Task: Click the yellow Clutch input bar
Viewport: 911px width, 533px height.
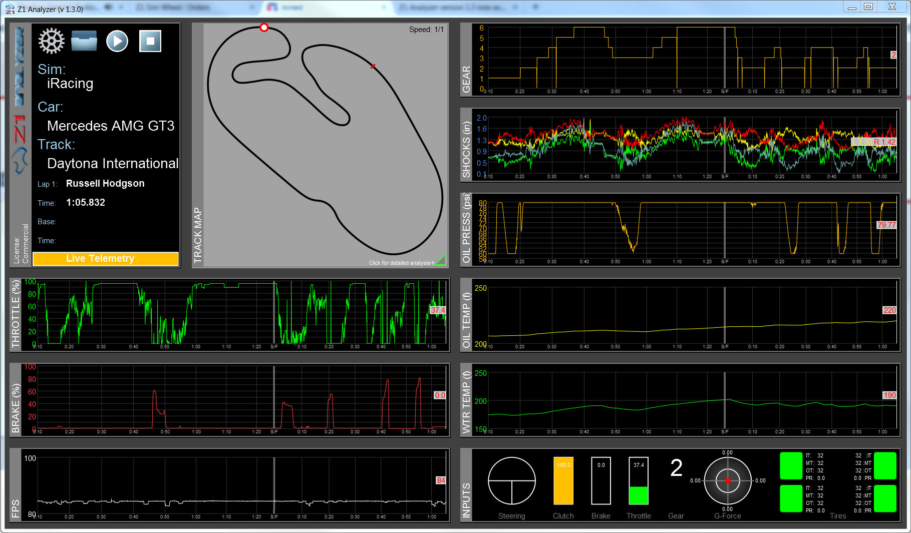Action: tap(563, 480)
